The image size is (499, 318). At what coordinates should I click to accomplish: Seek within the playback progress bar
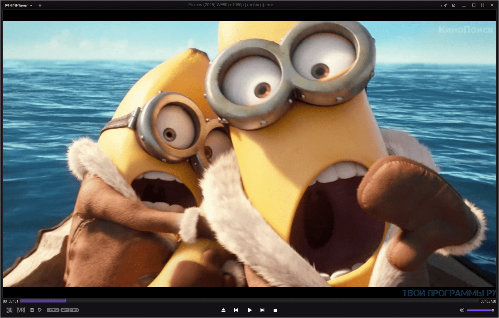(x=249, y=301)
